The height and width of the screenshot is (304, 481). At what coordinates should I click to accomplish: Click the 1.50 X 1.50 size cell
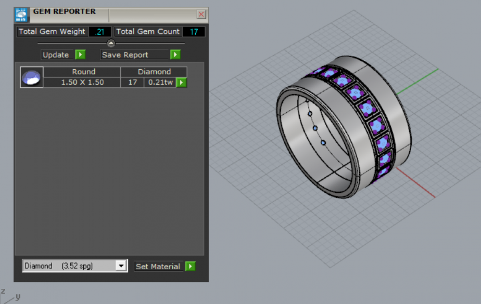82,82
